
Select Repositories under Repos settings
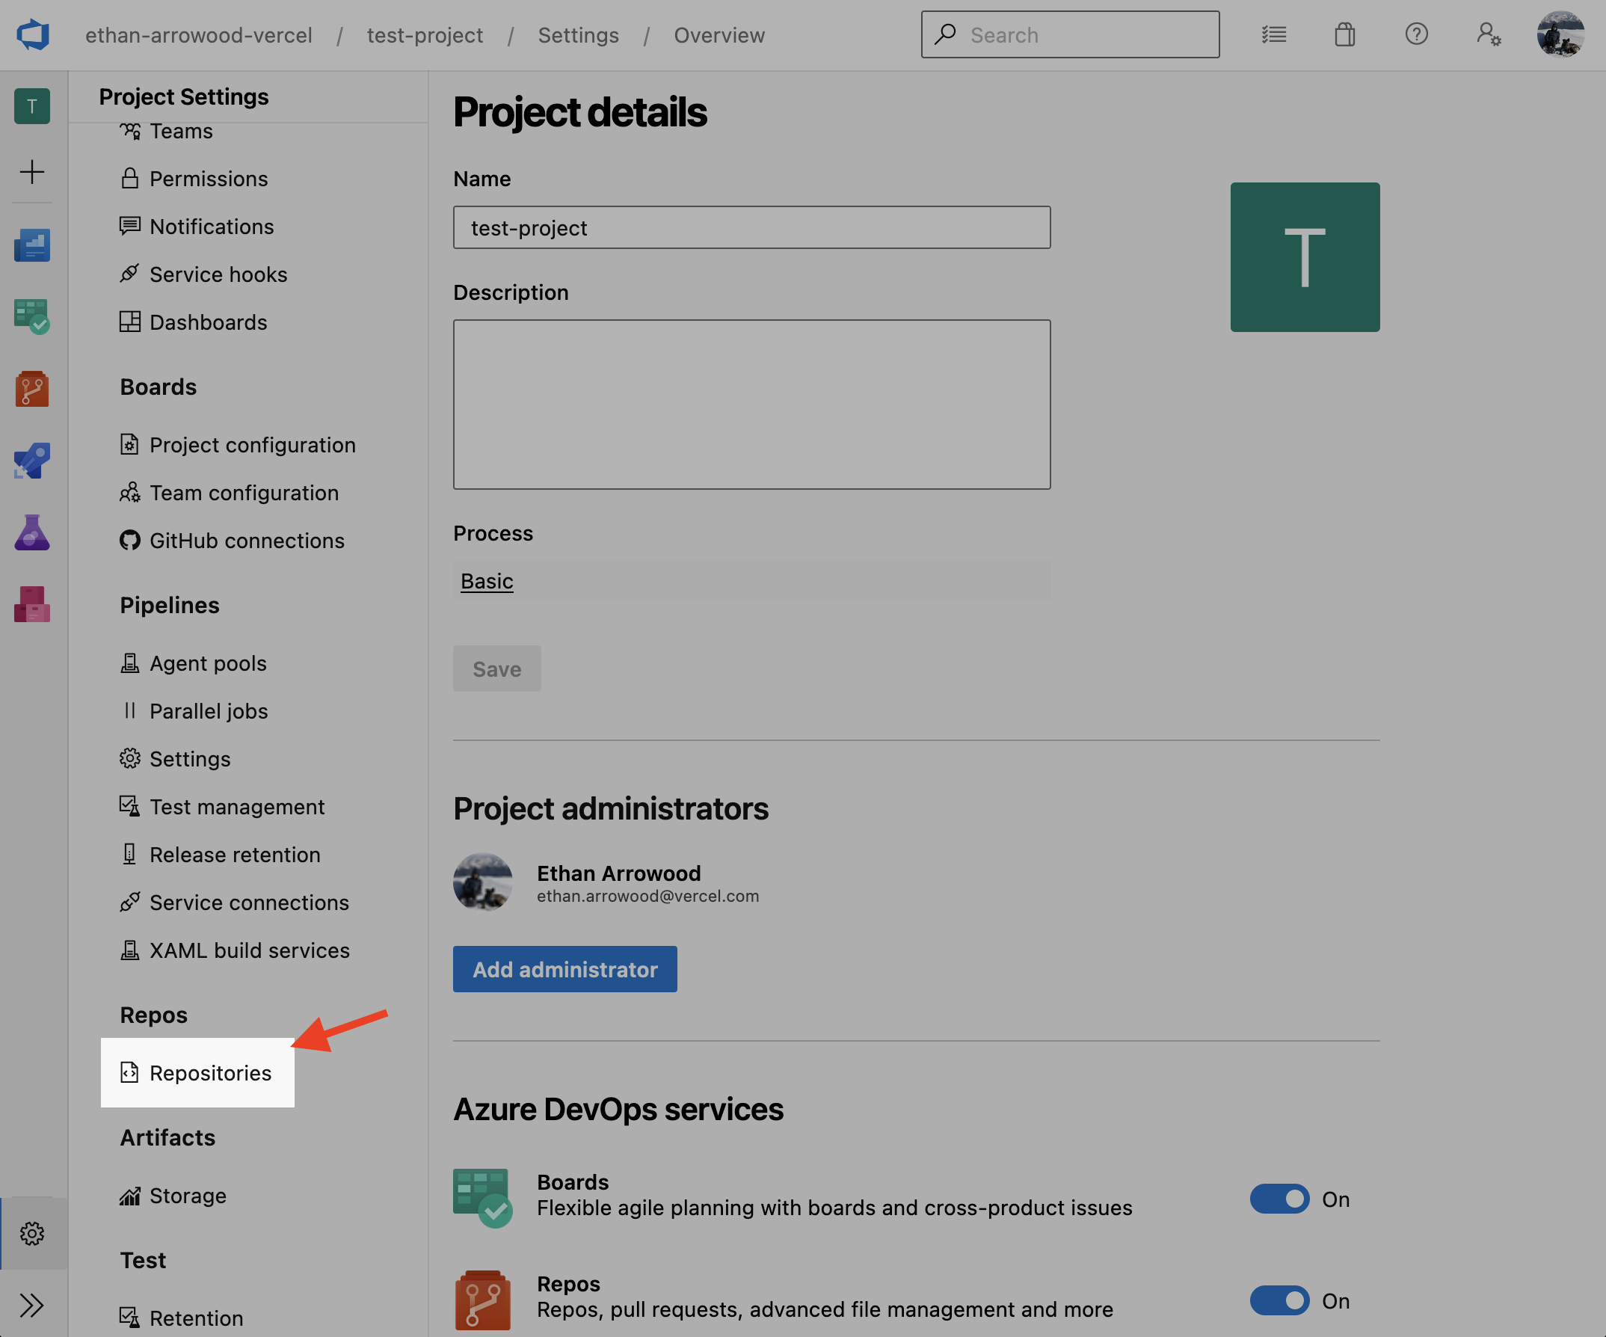(209, 1072)
